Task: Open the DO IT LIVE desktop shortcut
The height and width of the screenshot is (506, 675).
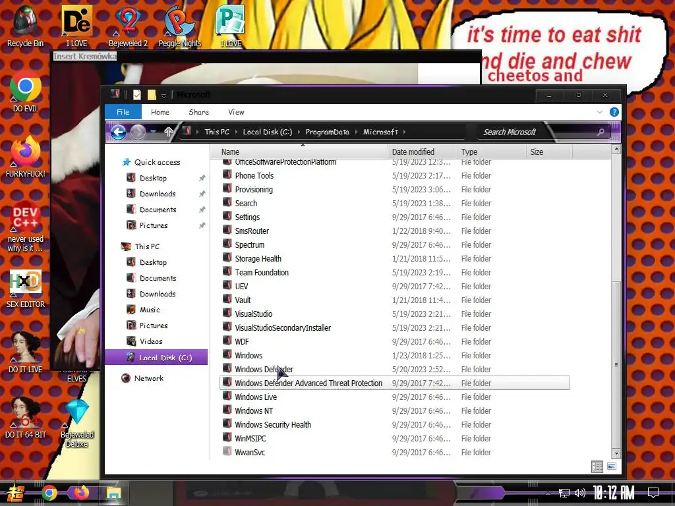Action: pyautogui.click(x=25, y=353)
